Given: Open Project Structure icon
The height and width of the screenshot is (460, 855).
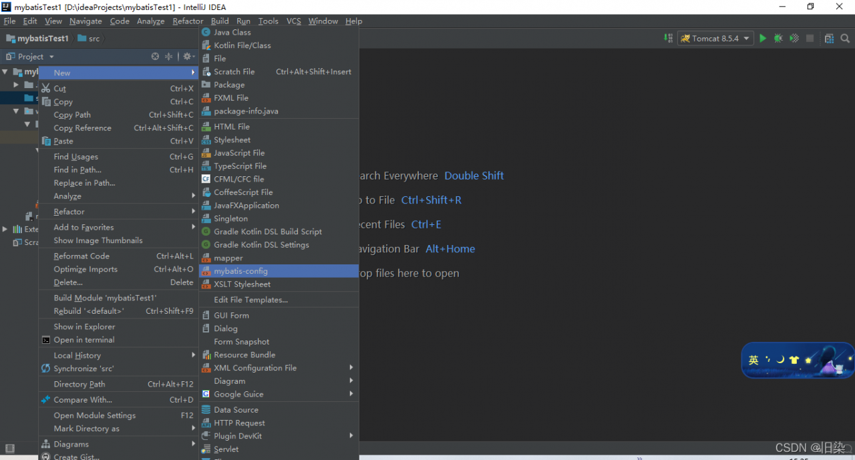Looking at the screenshot, I should tap(829, 39).
